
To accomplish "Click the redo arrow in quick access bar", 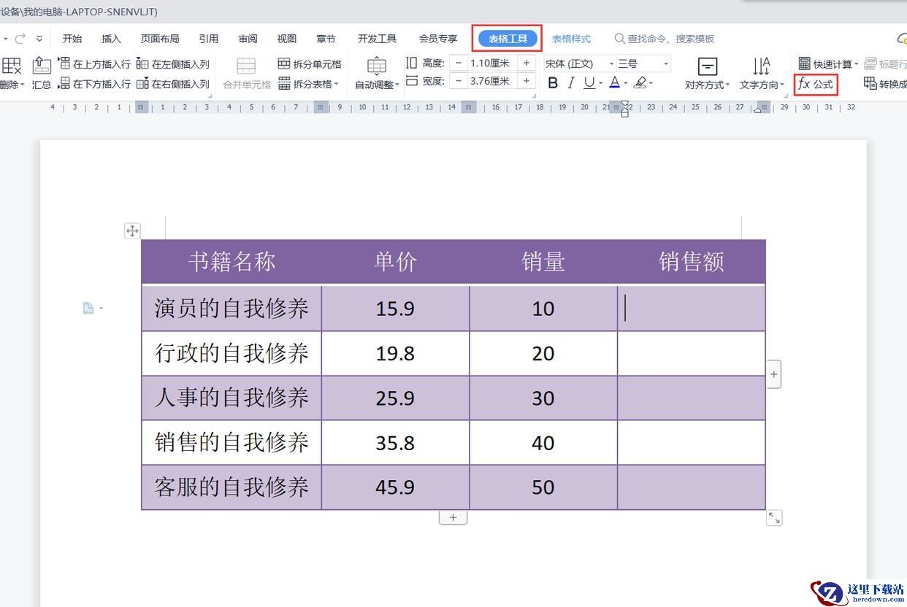I will [x=20, y=39].
